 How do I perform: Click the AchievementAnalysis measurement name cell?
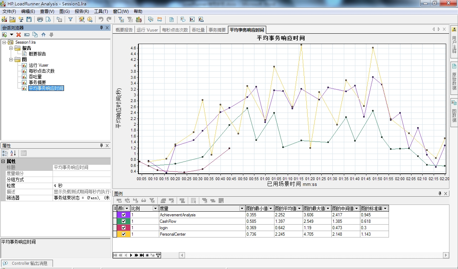click(x=202, y=215)
